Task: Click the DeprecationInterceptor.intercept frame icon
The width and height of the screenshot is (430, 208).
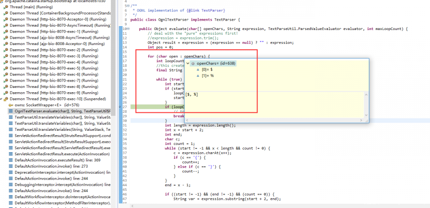Action: [11, 172]
